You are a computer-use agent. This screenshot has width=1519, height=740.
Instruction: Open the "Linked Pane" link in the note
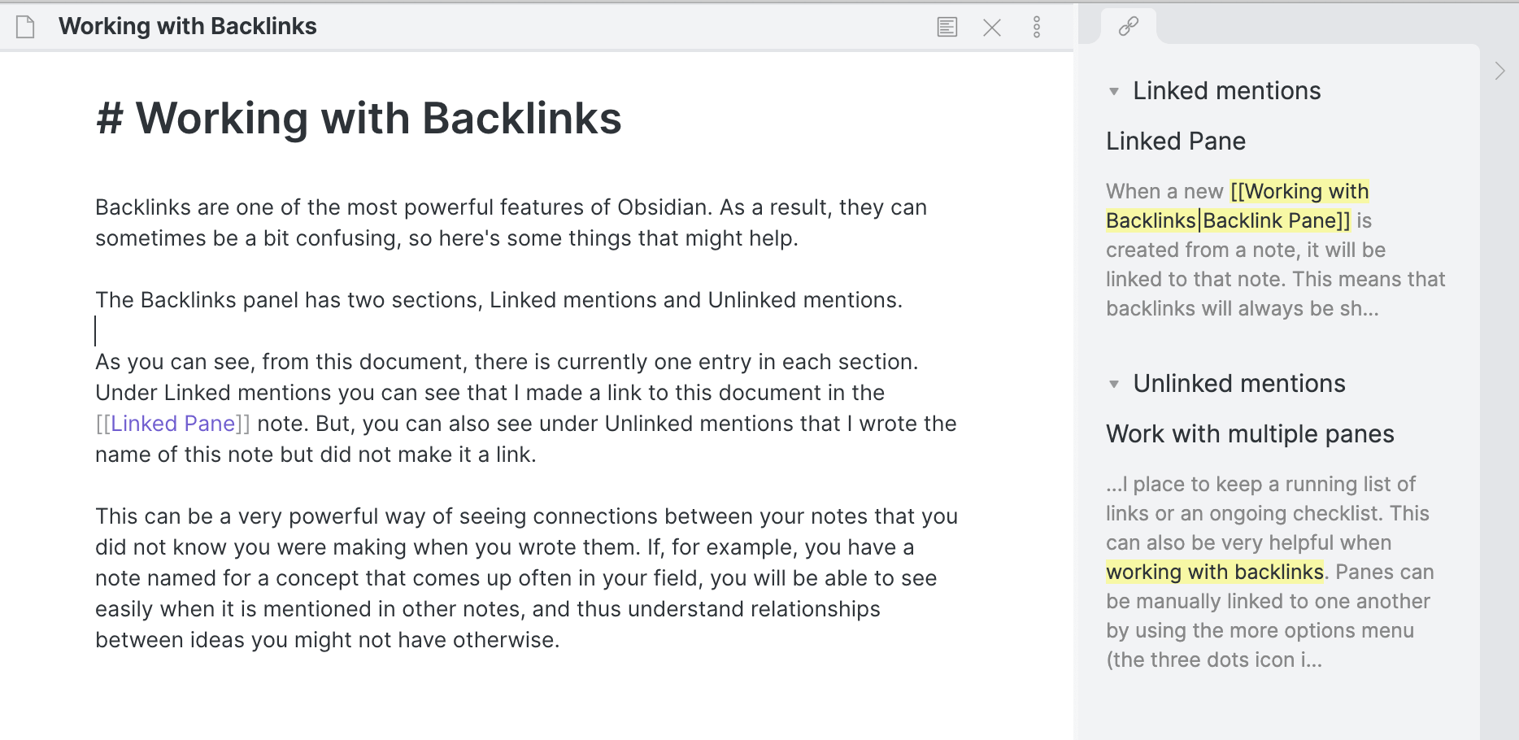click(x=171, y=423)
